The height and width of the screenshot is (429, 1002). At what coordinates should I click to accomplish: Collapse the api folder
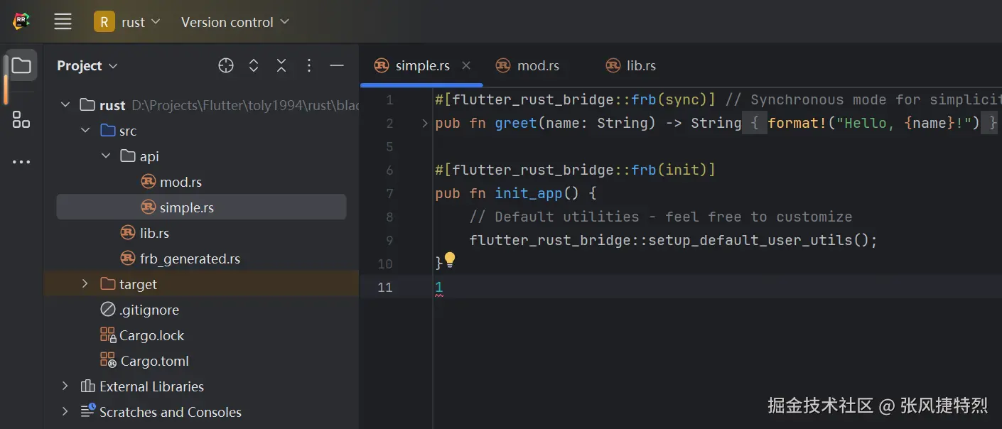pyautogui.click(x=106, y=156)
